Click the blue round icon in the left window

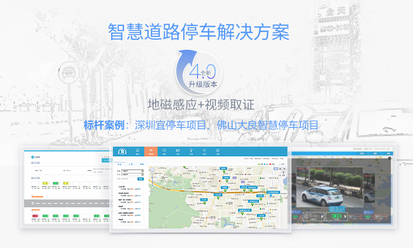pos(32,157)
